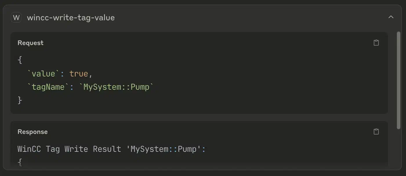Click the Request section heading
This screenshot has width=406, height=176.
[x=30, y=43]
